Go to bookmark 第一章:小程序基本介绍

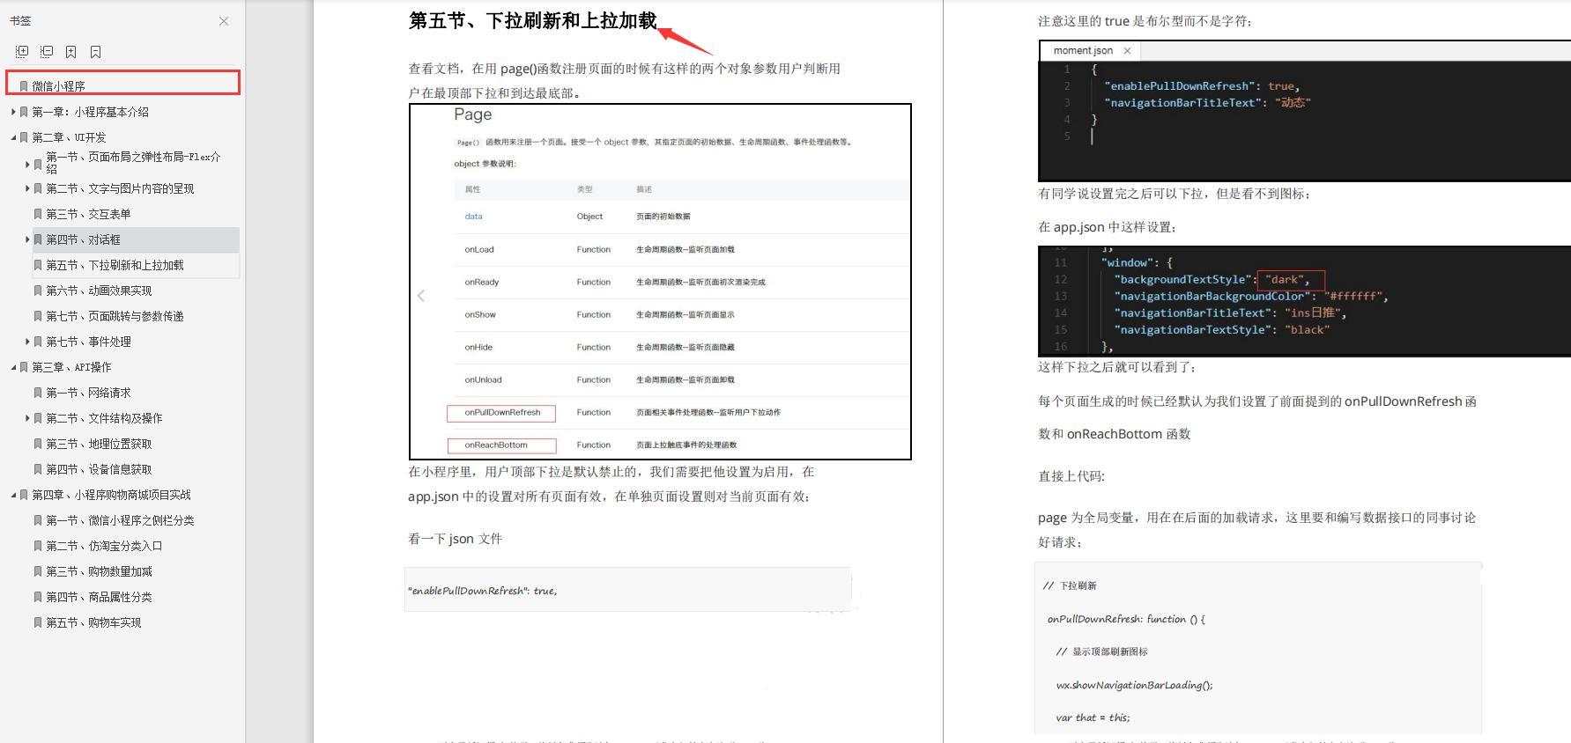[x=91, y=112]
